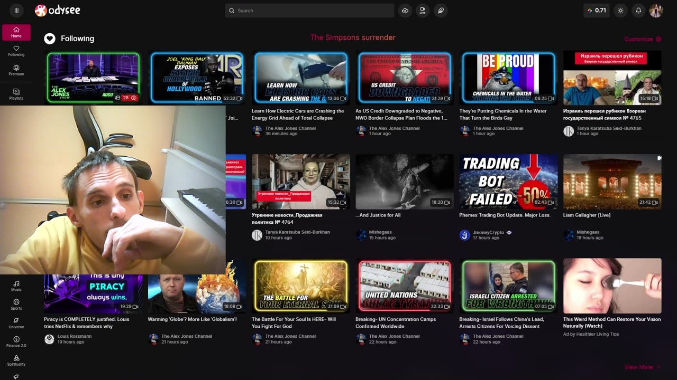Open the Joel Bauman Hollywood video thumbnail
This screenshot has height=380, width=677.
tap(197, 78)
